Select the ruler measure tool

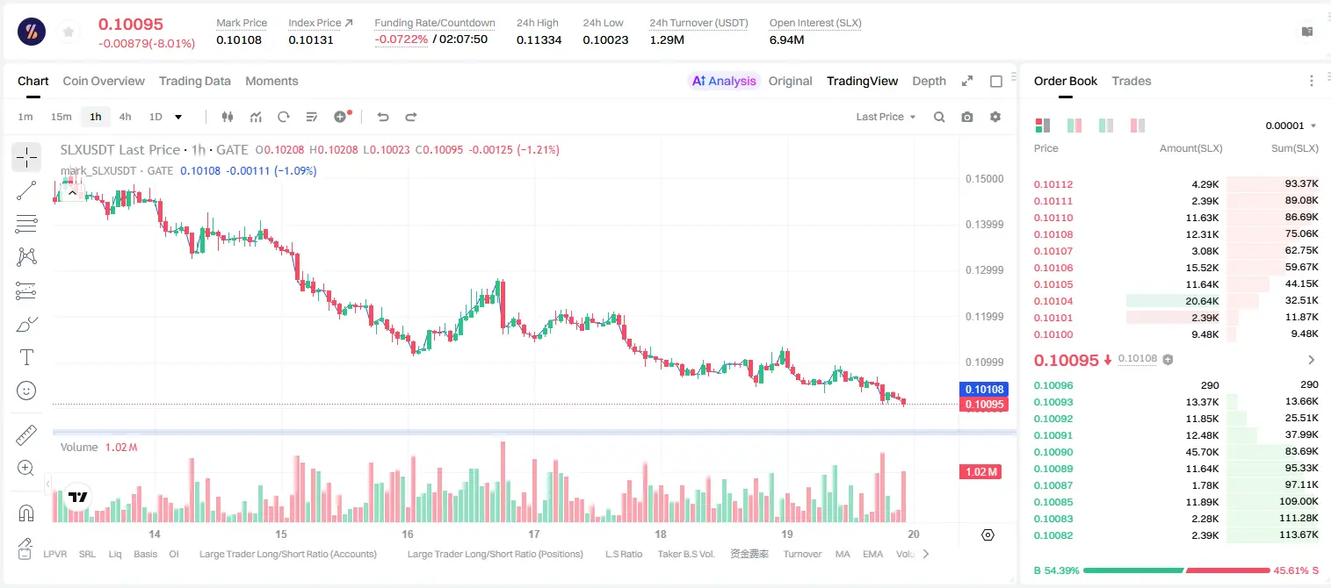[26, 435]
